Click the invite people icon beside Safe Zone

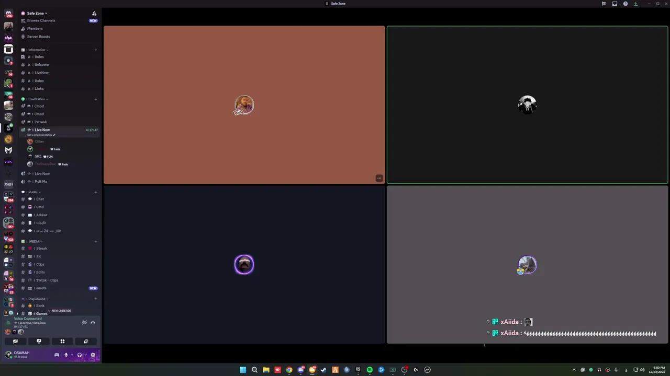pyautogui.click(x=94, y=13)
